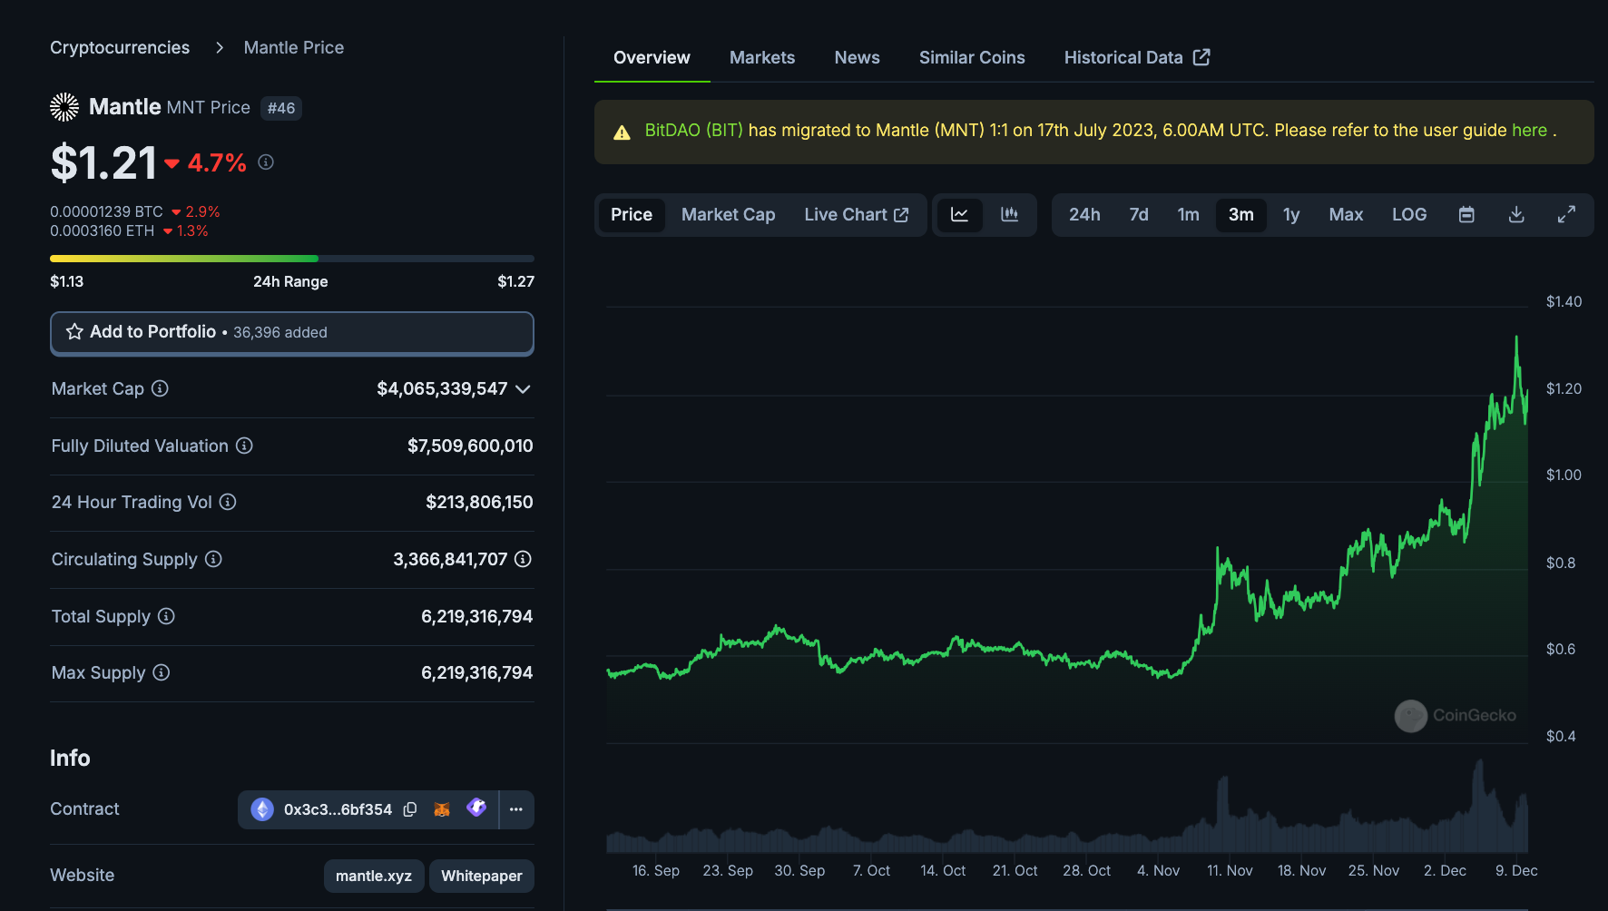Switch to line chart view icon
Viewport: 1608px width, 911px height.
(959, 215)
